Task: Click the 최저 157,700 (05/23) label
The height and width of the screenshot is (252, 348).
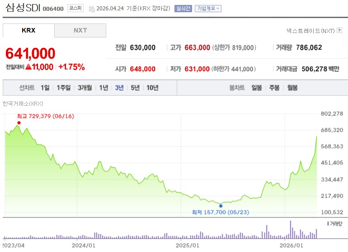Action: [221, 212]
